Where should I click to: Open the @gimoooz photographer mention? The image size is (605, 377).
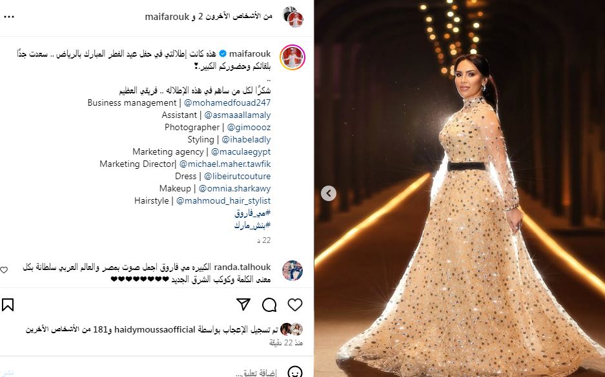coord(249,128)
